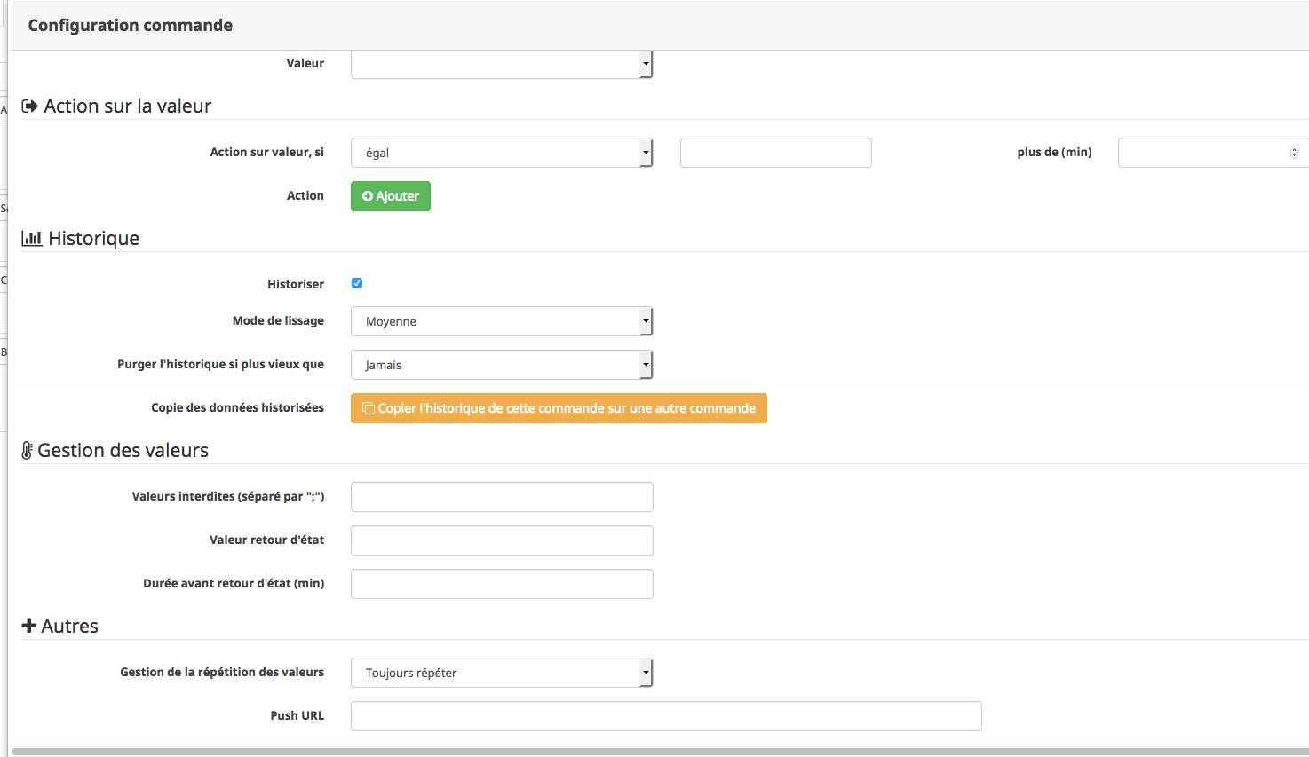1309x757 pixels.
Task: Toggle the Historiser checkbox
Action: [x=357, y=283]
